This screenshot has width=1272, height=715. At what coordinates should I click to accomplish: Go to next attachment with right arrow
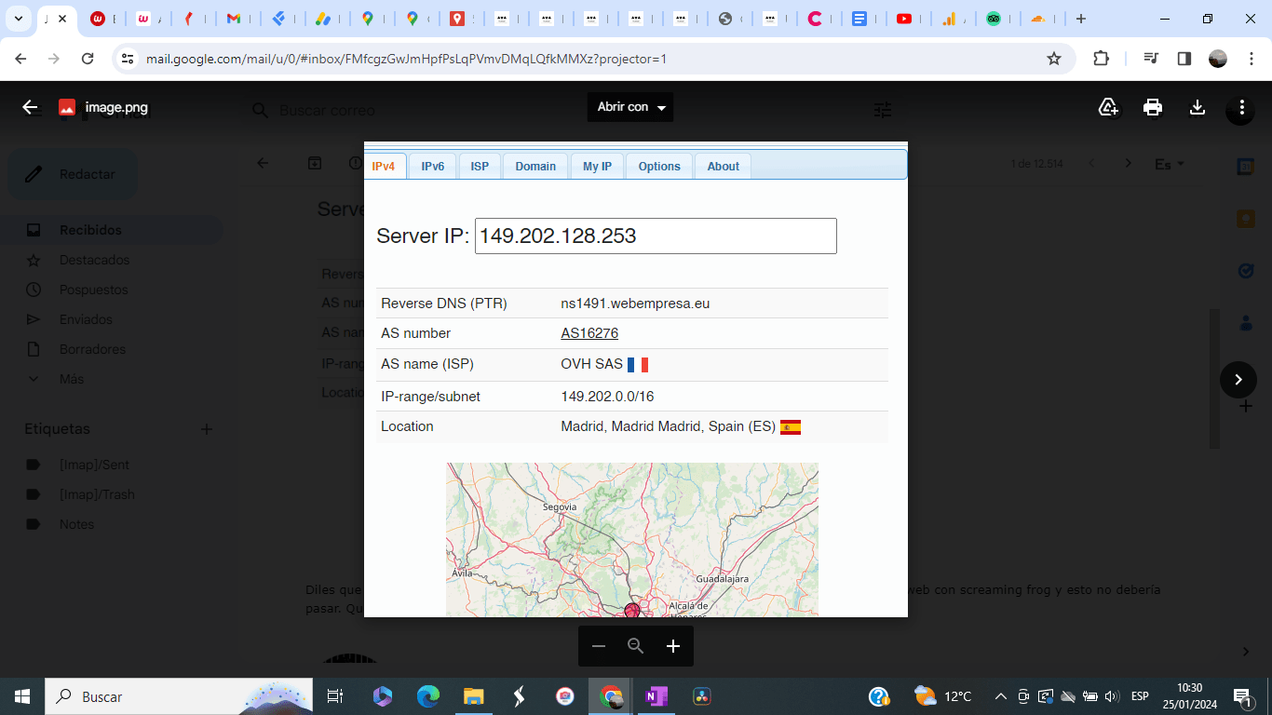(x=1238, y=379)
